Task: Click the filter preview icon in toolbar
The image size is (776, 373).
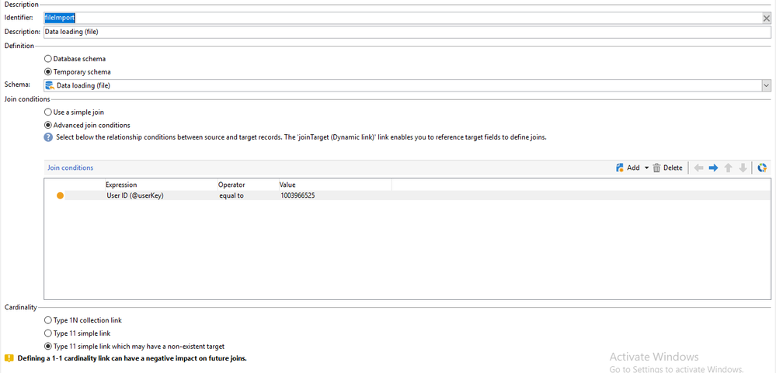Action: click(x=762, y=168)
